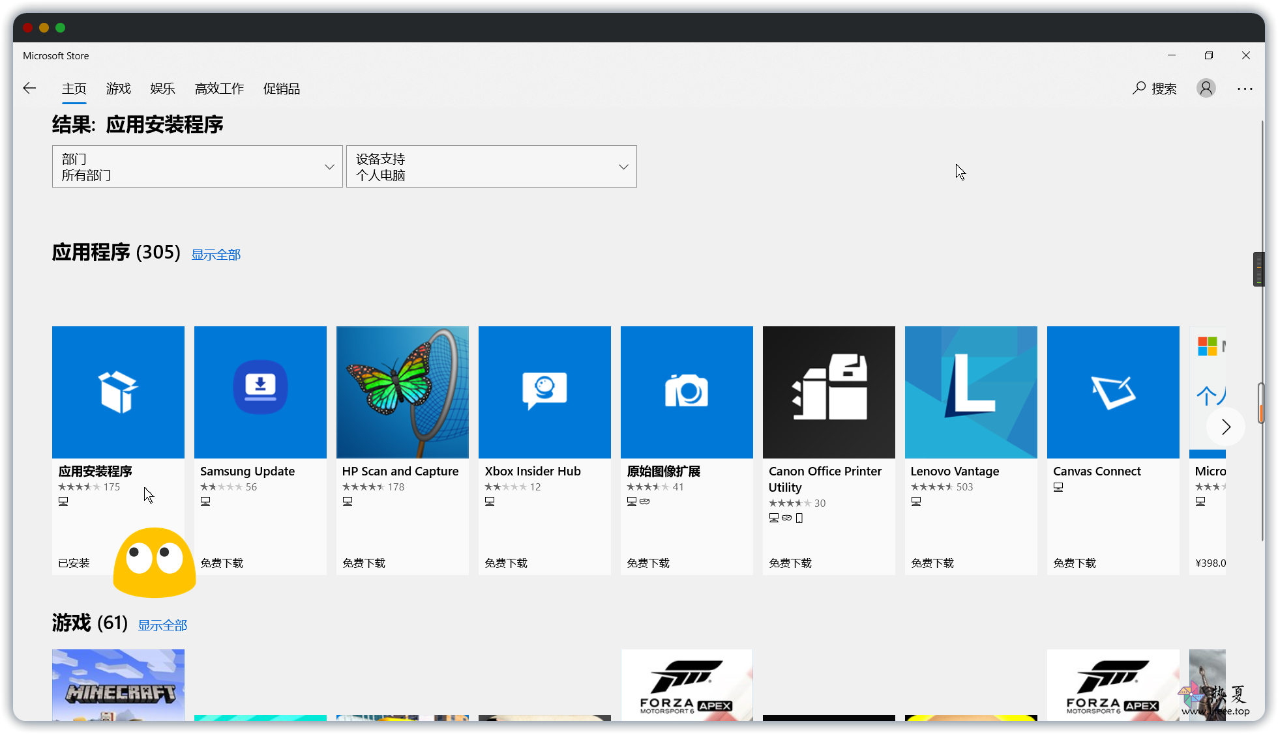Switch to the 娱乐 entertainment tab

[163, 89]
